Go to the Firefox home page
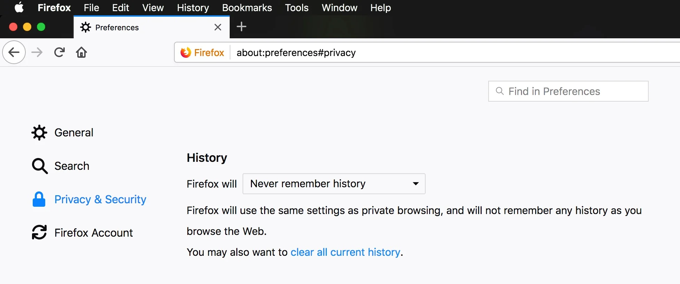 tap(81, 53)
